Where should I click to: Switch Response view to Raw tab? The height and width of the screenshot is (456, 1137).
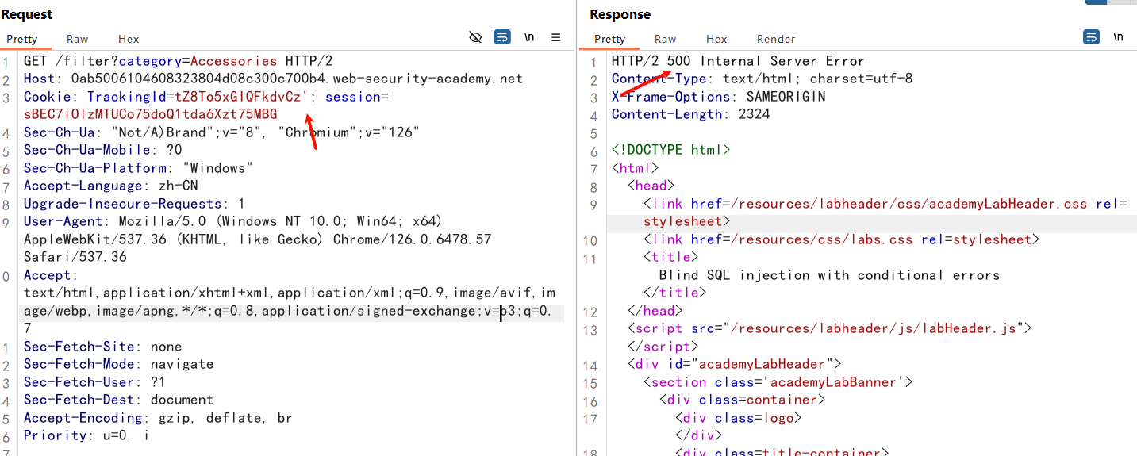665,39
